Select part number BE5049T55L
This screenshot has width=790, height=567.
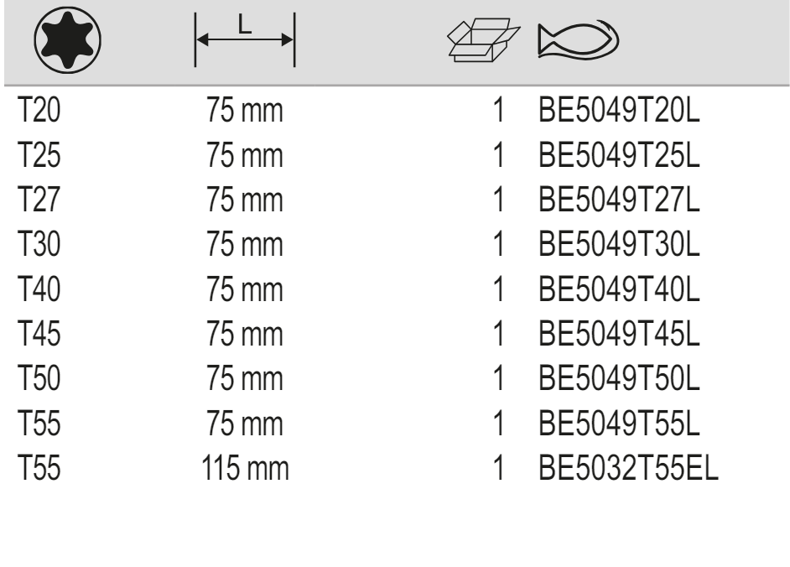pyautogui.click(x=620, y=424)
